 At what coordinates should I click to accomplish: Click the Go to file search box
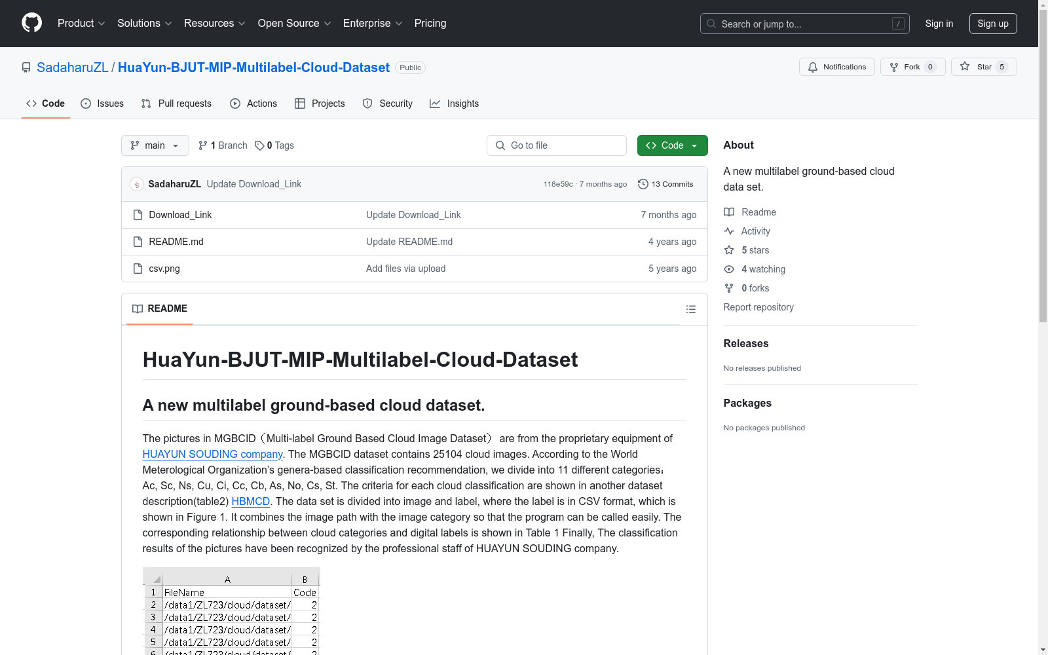pyautogui.click(x=557, y=145)
